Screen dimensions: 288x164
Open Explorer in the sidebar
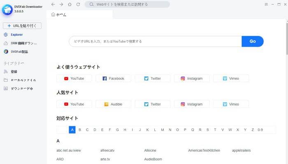tap(13, 35)
